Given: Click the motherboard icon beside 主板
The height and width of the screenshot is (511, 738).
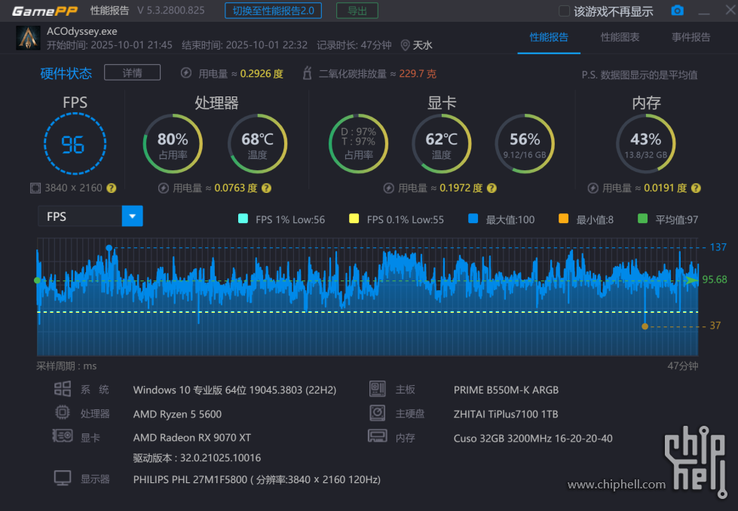Looking at the screenshot, I should tap(377, 390).
